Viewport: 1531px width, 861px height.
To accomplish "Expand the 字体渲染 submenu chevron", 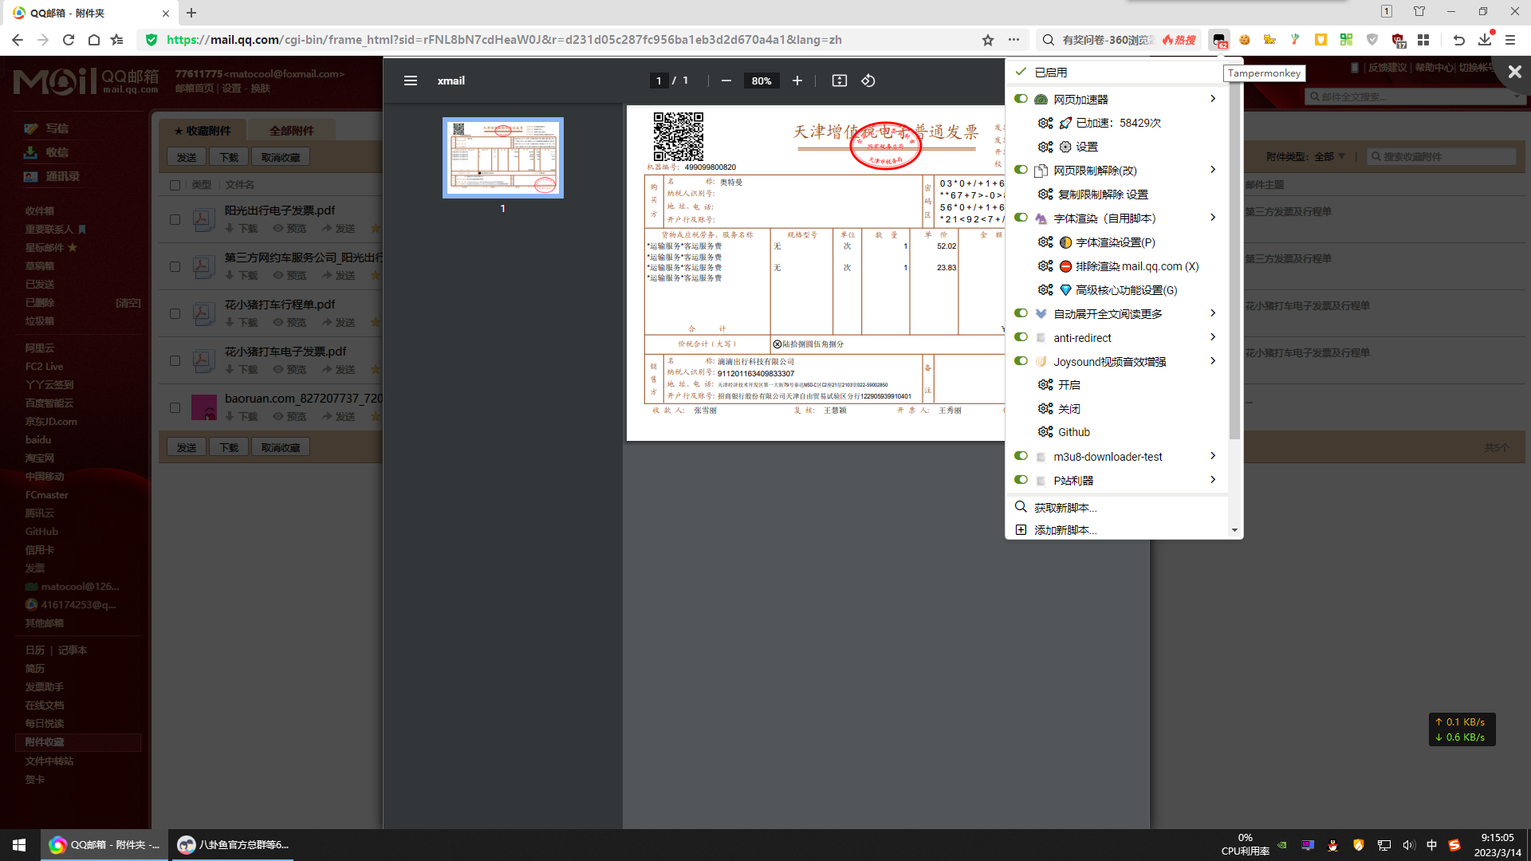I will [x=1213, y=218].
